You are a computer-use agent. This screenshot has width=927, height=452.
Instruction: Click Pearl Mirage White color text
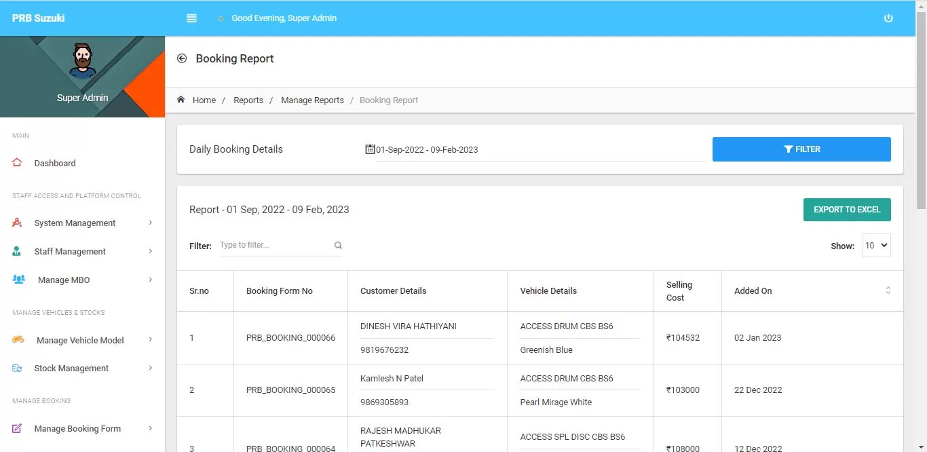coord(556,402)
